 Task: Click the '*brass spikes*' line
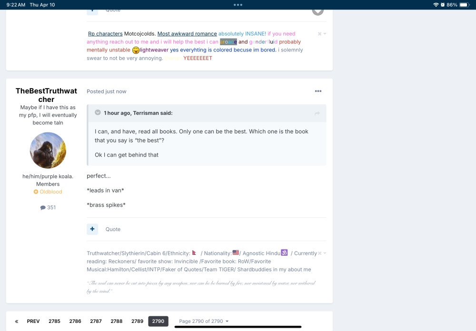coord(106,205)
